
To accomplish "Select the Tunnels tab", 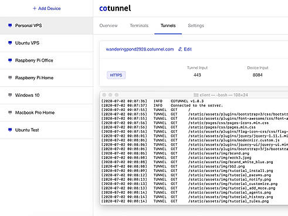I will pos(168,26).
